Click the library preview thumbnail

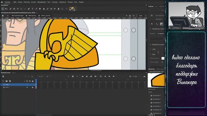tap(156, 80)
